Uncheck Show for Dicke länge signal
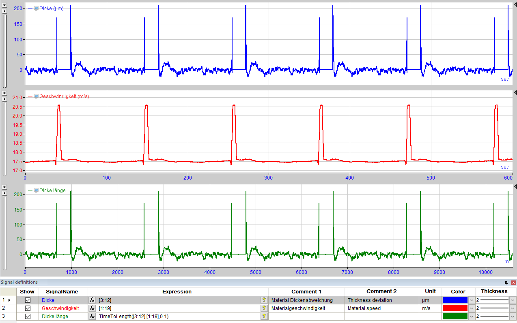Screen dimensions: 517x323 point(28,317)
